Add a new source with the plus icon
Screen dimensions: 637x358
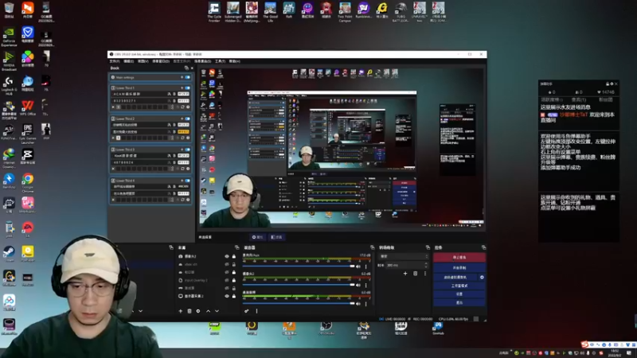pos(181,311)
